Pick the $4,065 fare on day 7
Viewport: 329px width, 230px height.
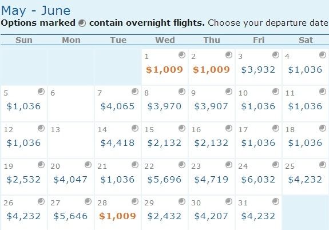[117, 106]
